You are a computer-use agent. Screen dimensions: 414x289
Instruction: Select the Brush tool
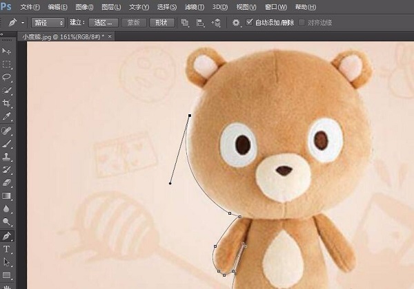click(7, 143)
